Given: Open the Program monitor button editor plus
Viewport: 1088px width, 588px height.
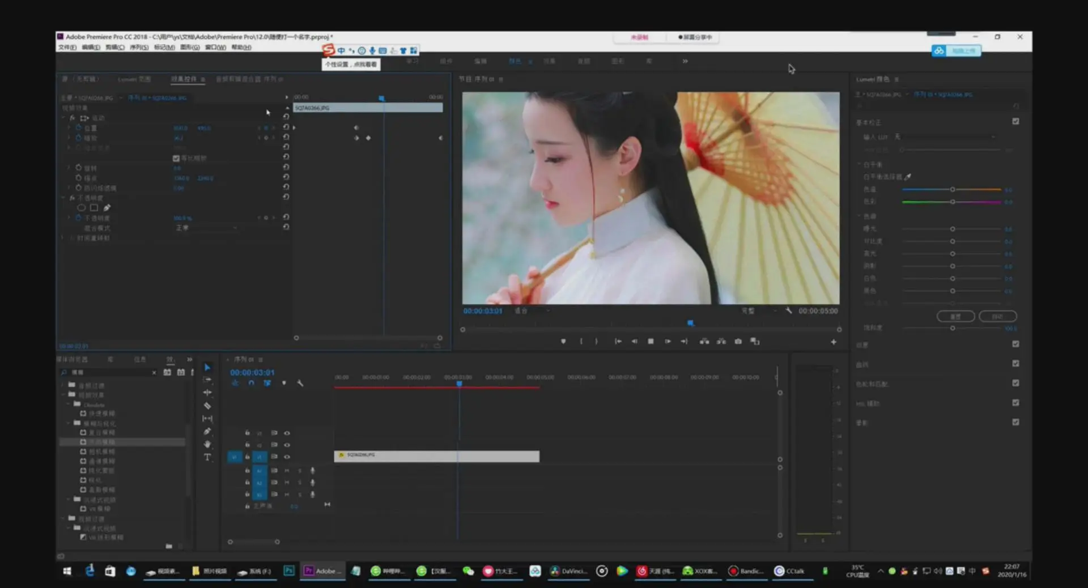Looking at the screenshot, I should pos(833,342).
